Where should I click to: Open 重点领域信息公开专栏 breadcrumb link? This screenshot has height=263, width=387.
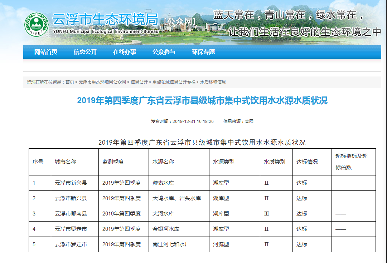click(x=174, y=82)
